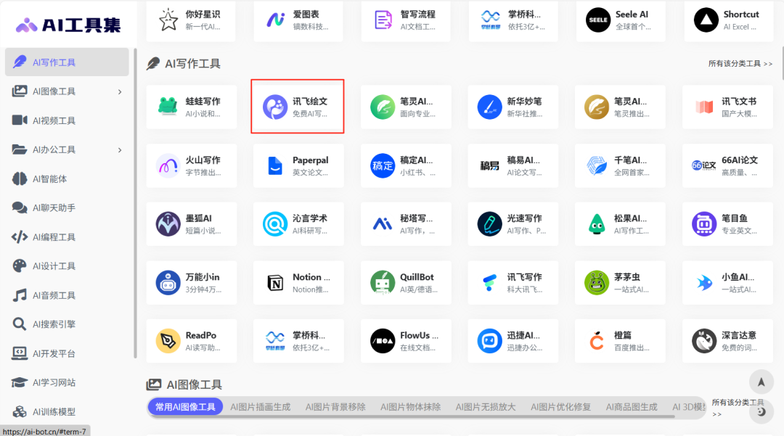Open the Shortcut triangle icon
The width and height of the screenshot is (784, 436).
(706, 20)
